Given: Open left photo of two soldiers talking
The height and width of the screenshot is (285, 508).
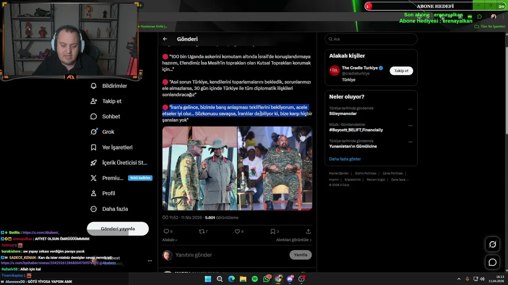Looking at the screenshot, I should (200, 168).
